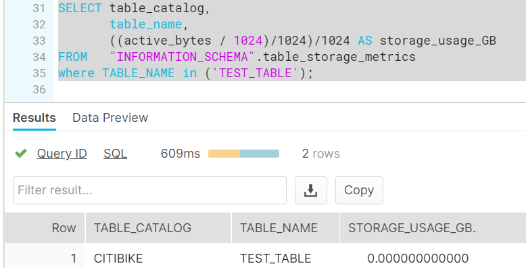The image size is (526, 268).
Task: Click the query execution time bar
Action: pos(243,154)
